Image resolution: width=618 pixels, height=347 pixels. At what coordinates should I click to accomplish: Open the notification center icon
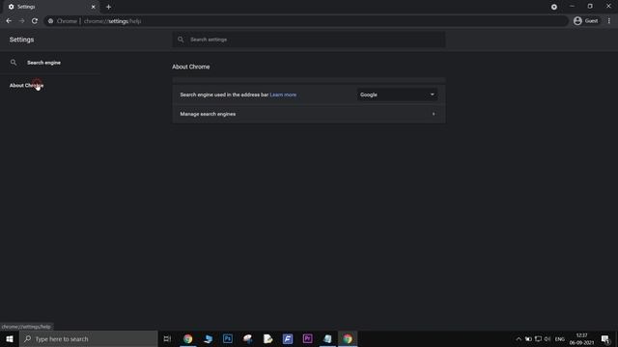605,339
